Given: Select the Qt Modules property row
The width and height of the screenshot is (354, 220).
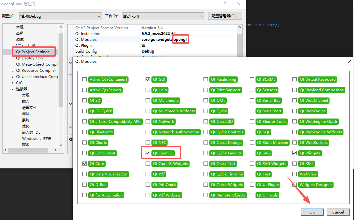Looking at the screenshot, I should tap(155, 40).
